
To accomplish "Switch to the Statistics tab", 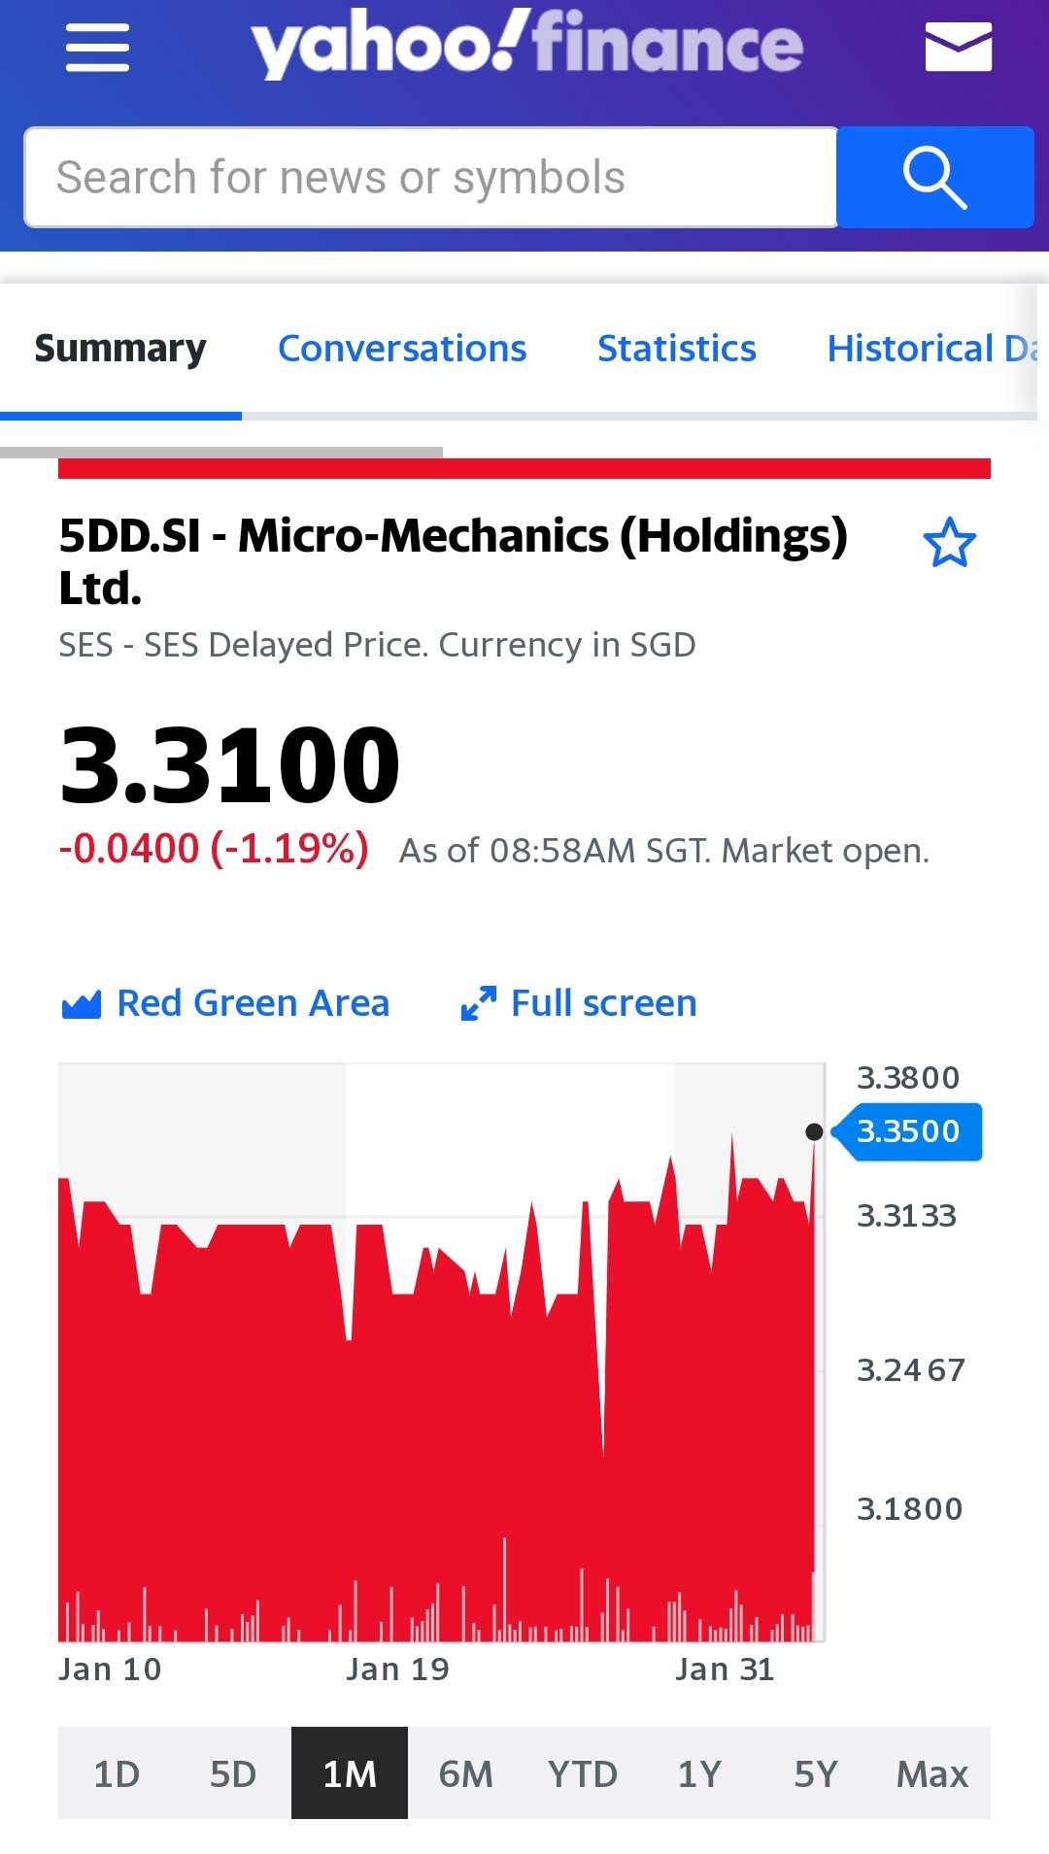I will tap(677, 349).
